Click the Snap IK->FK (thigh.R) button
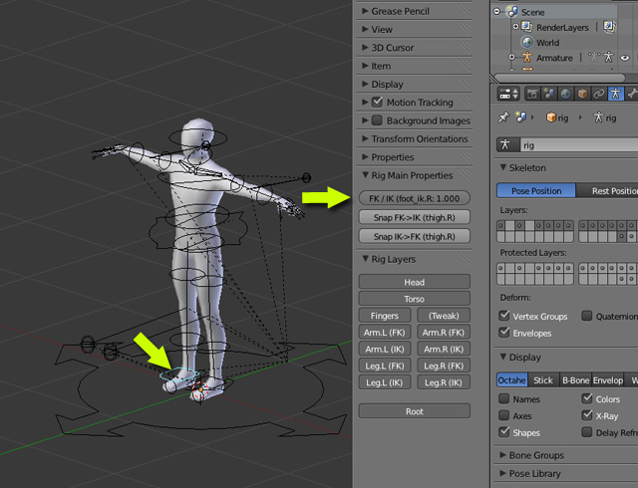 point(415,236)
